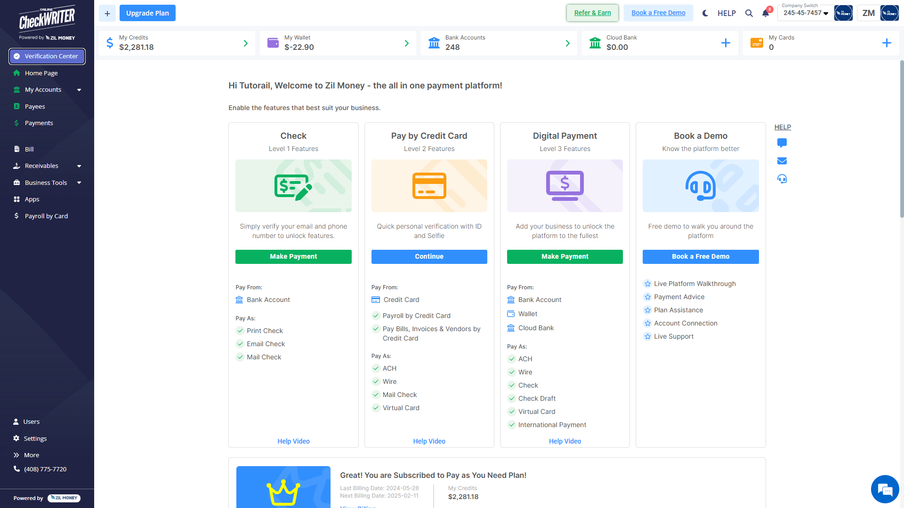The height and width of the screenshot is (508, 904).
Task: Click the plus button next to the logo
Action: click(107, 13)
